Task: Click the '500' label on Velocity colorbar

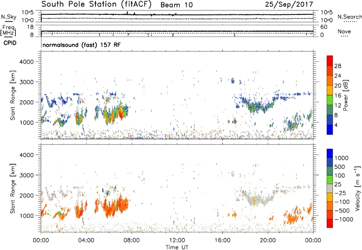Action: [x=340, y=167]
